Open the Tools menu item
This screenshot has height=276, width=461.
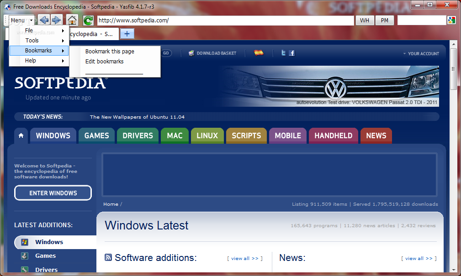39,41
